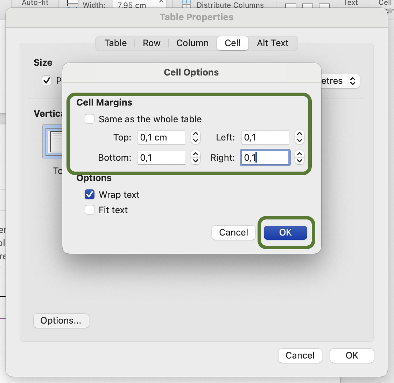Open the Column tab
This screenshot has width=394, height=383.
[x=192, y=43]
